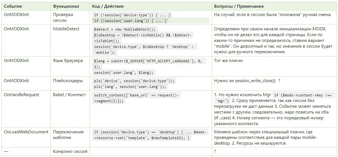
Task: Select the "if (!session('device.type'))" code line
Action: [x=132, y=15]
